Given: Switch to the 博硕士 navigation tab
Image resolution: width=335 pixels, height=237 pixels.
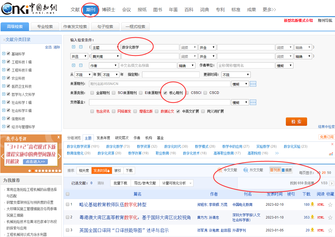Looking at the screenshot, I should tap(108, 10).
